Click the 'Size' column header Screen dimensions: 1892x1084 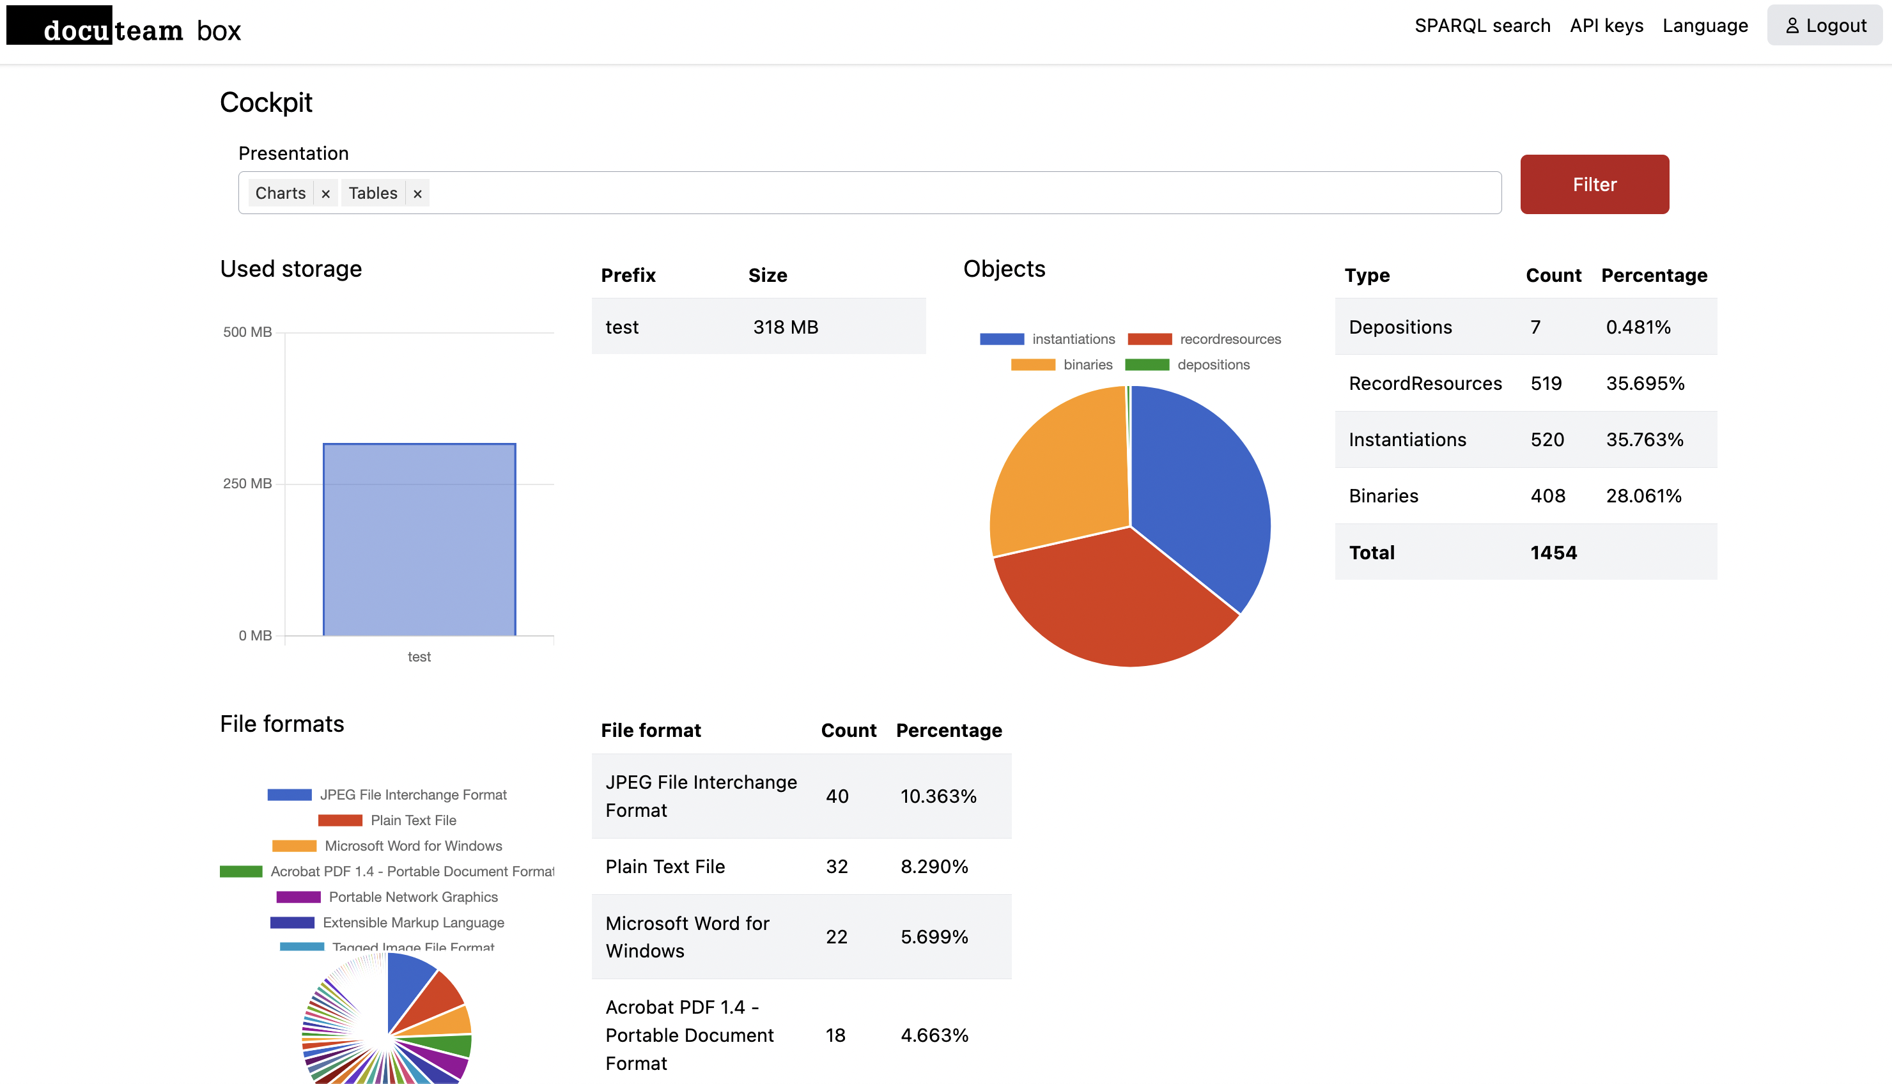click(x=768, y=275)
